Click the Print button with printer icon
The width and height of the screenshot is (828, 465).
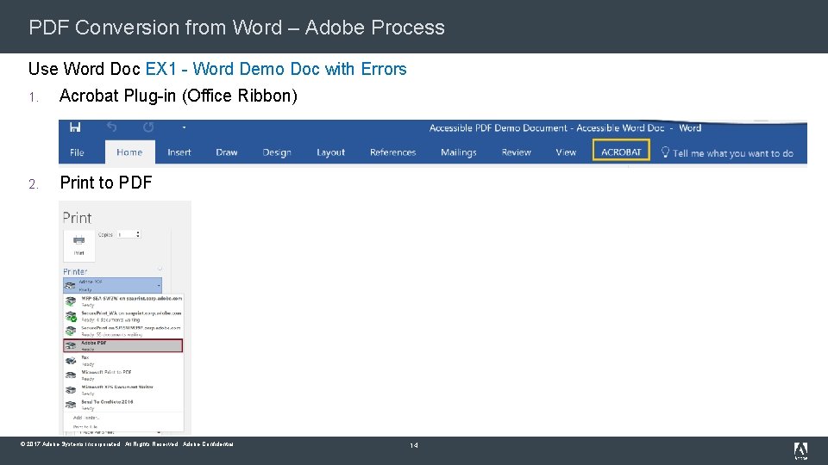click(x=79, y=245)
